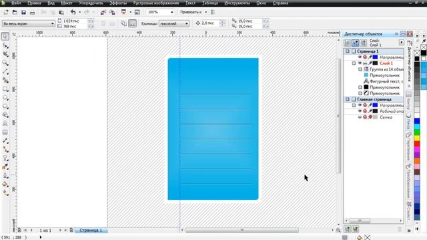Click the Import icon
427x240 pixels.
point(103,12)
